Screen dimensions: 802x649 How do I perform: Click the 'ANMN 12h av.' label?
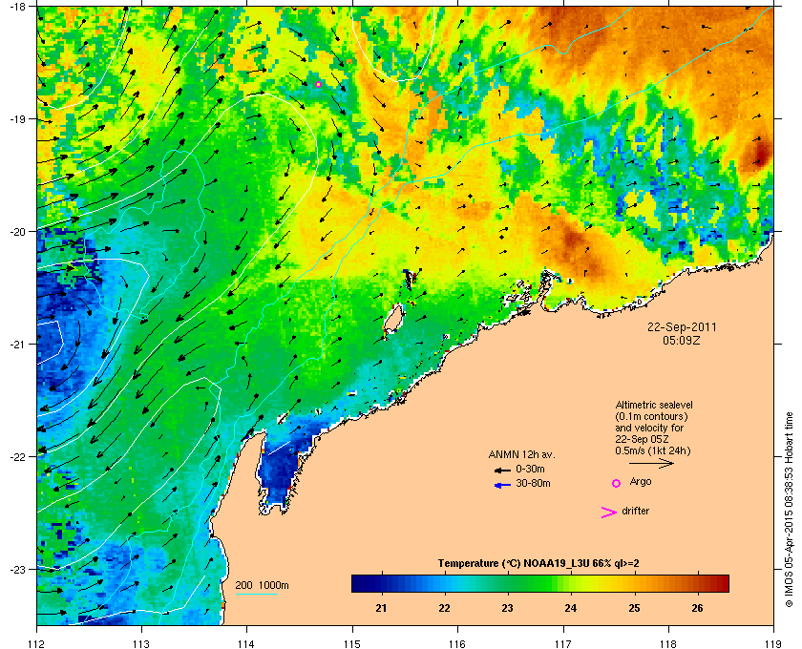coord(521,454)
